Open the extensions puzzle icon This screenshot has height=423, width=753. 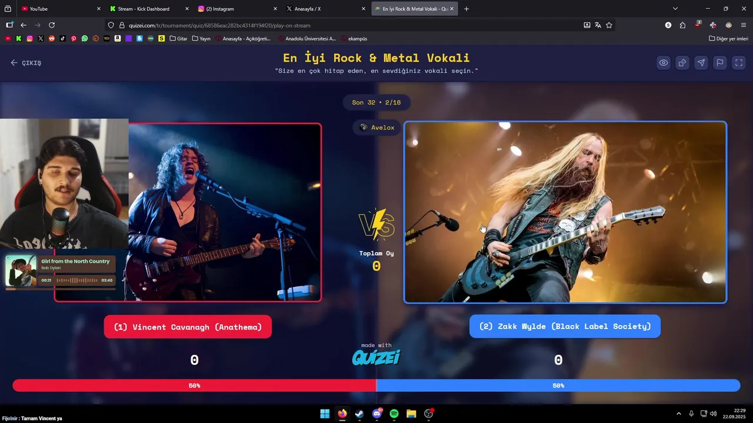click(x=682, y=25)
